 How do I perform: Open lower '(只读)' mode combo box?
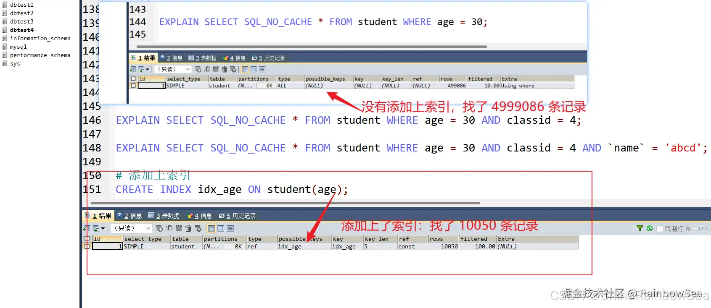[x=131, y=228]
